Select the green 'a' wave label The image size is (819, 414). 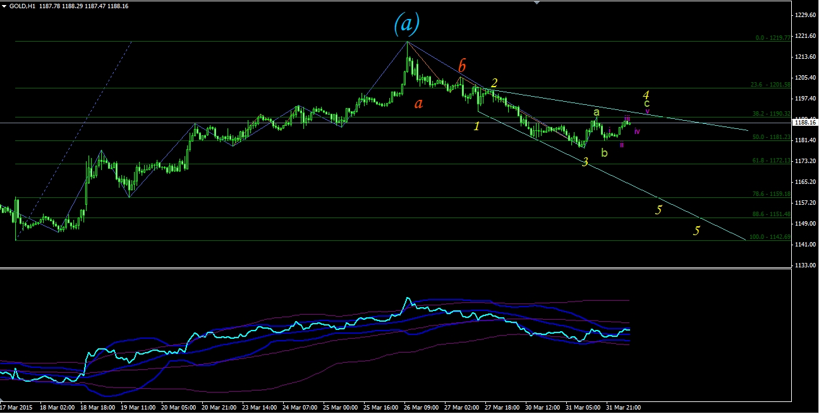click(596, 112)
